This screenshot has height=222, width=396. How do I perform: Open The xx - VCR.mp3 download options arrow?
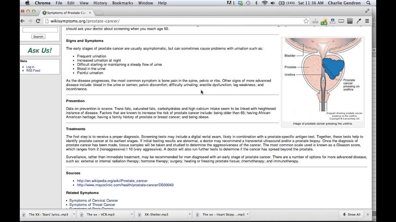[x=132, y=215]
